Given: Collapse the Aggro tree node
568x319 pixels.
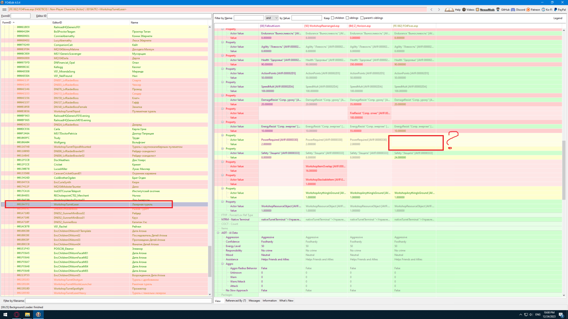Looking at the screenshot, I should coord(222,264).
